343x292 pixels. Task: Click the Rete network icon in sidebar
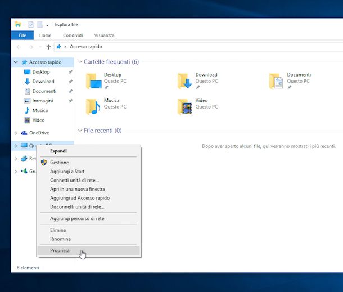[24, 159]
